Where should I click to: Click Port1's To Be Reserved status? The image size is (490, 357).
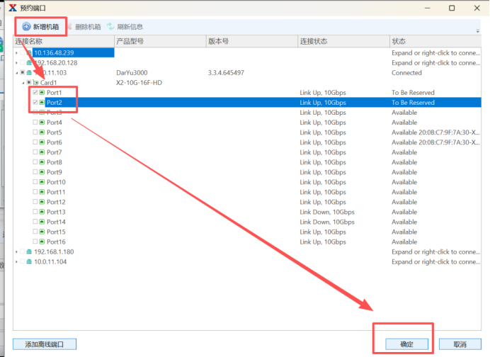click(x=413, y=93)
